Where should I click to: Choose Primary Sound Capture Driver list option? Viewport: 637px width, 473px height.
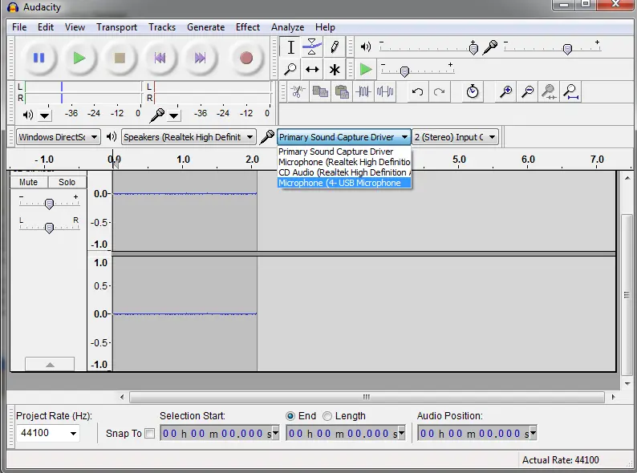point(344,152)
